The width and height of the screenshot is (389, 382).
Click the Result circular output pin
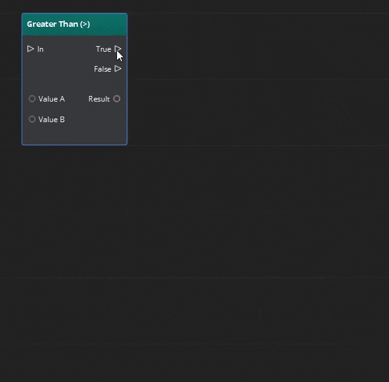[x=116, y=98]
